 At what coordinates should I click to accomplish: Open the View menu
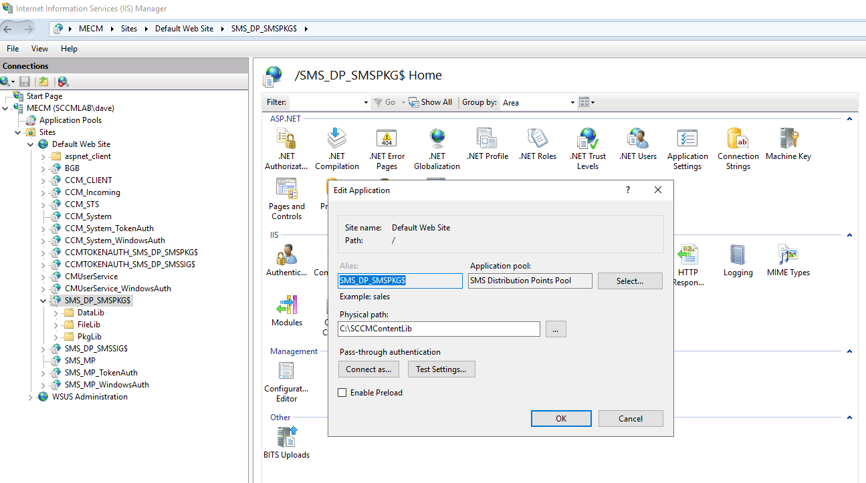(39, 49)
